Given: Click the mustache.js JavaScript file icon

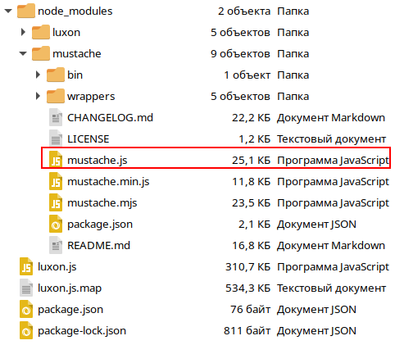Looking at the screenshot, I should click(56, 160).
